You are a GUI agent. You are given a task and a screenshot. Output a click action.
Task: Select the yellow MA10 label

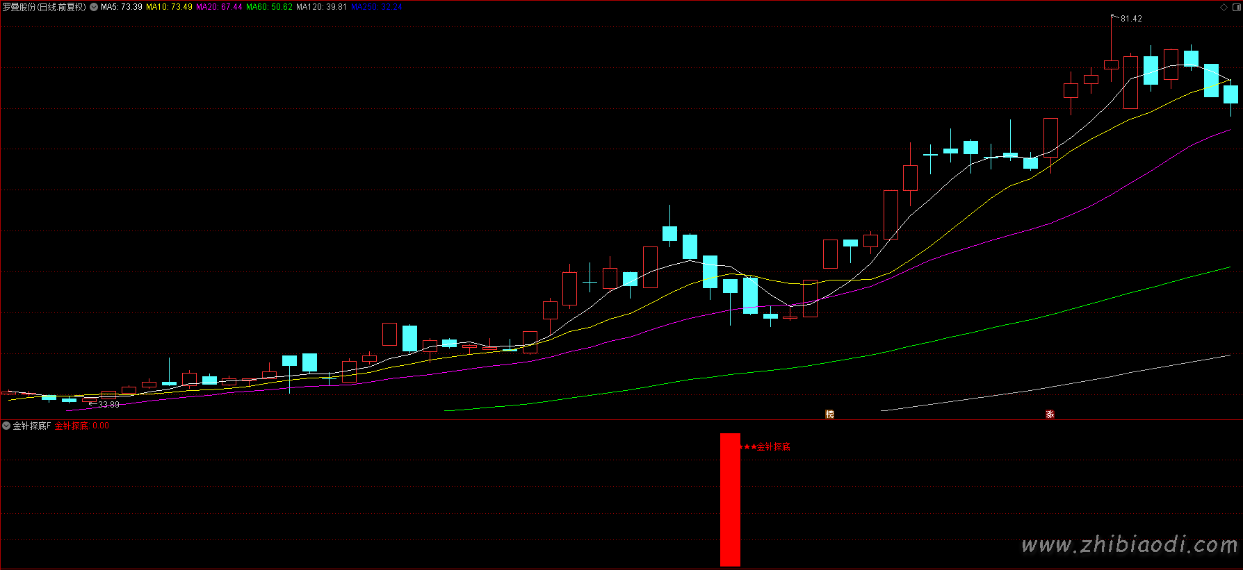tap(169, 7)
